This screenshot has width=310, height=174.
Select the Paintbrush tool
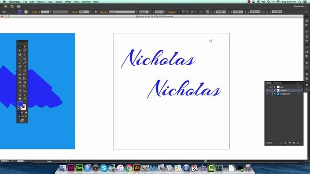20,62
